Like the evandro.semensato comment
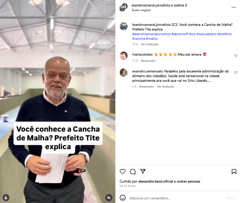The image size is (240, 203). point(236,72)
